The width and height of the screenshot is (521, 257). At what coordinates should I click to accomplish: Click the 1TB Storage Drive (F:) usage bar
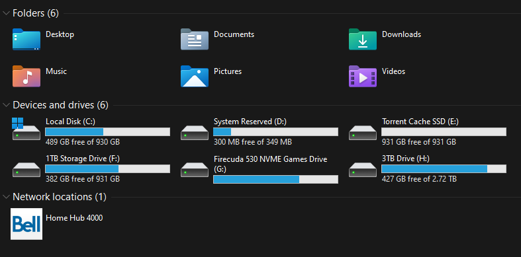click(108, 168)
